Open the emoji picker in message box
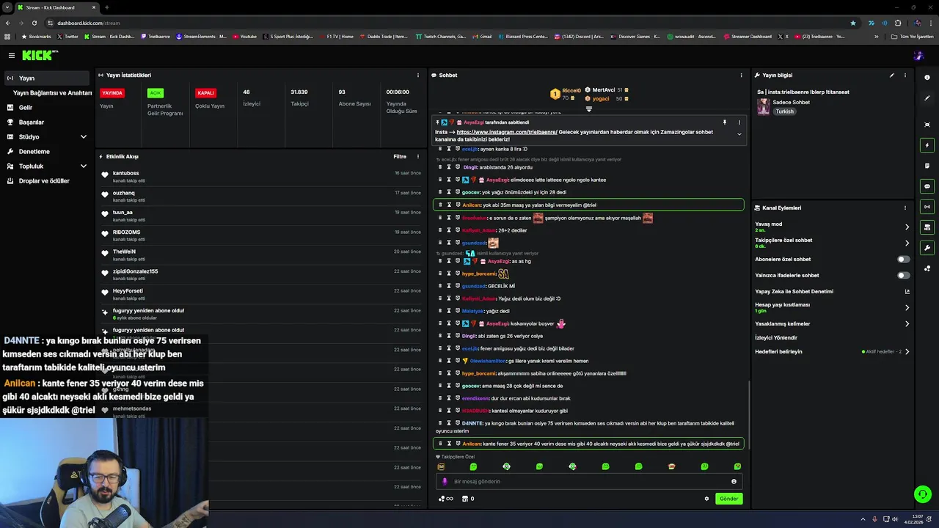The image size is (939, 528). [x=734, y=481]
